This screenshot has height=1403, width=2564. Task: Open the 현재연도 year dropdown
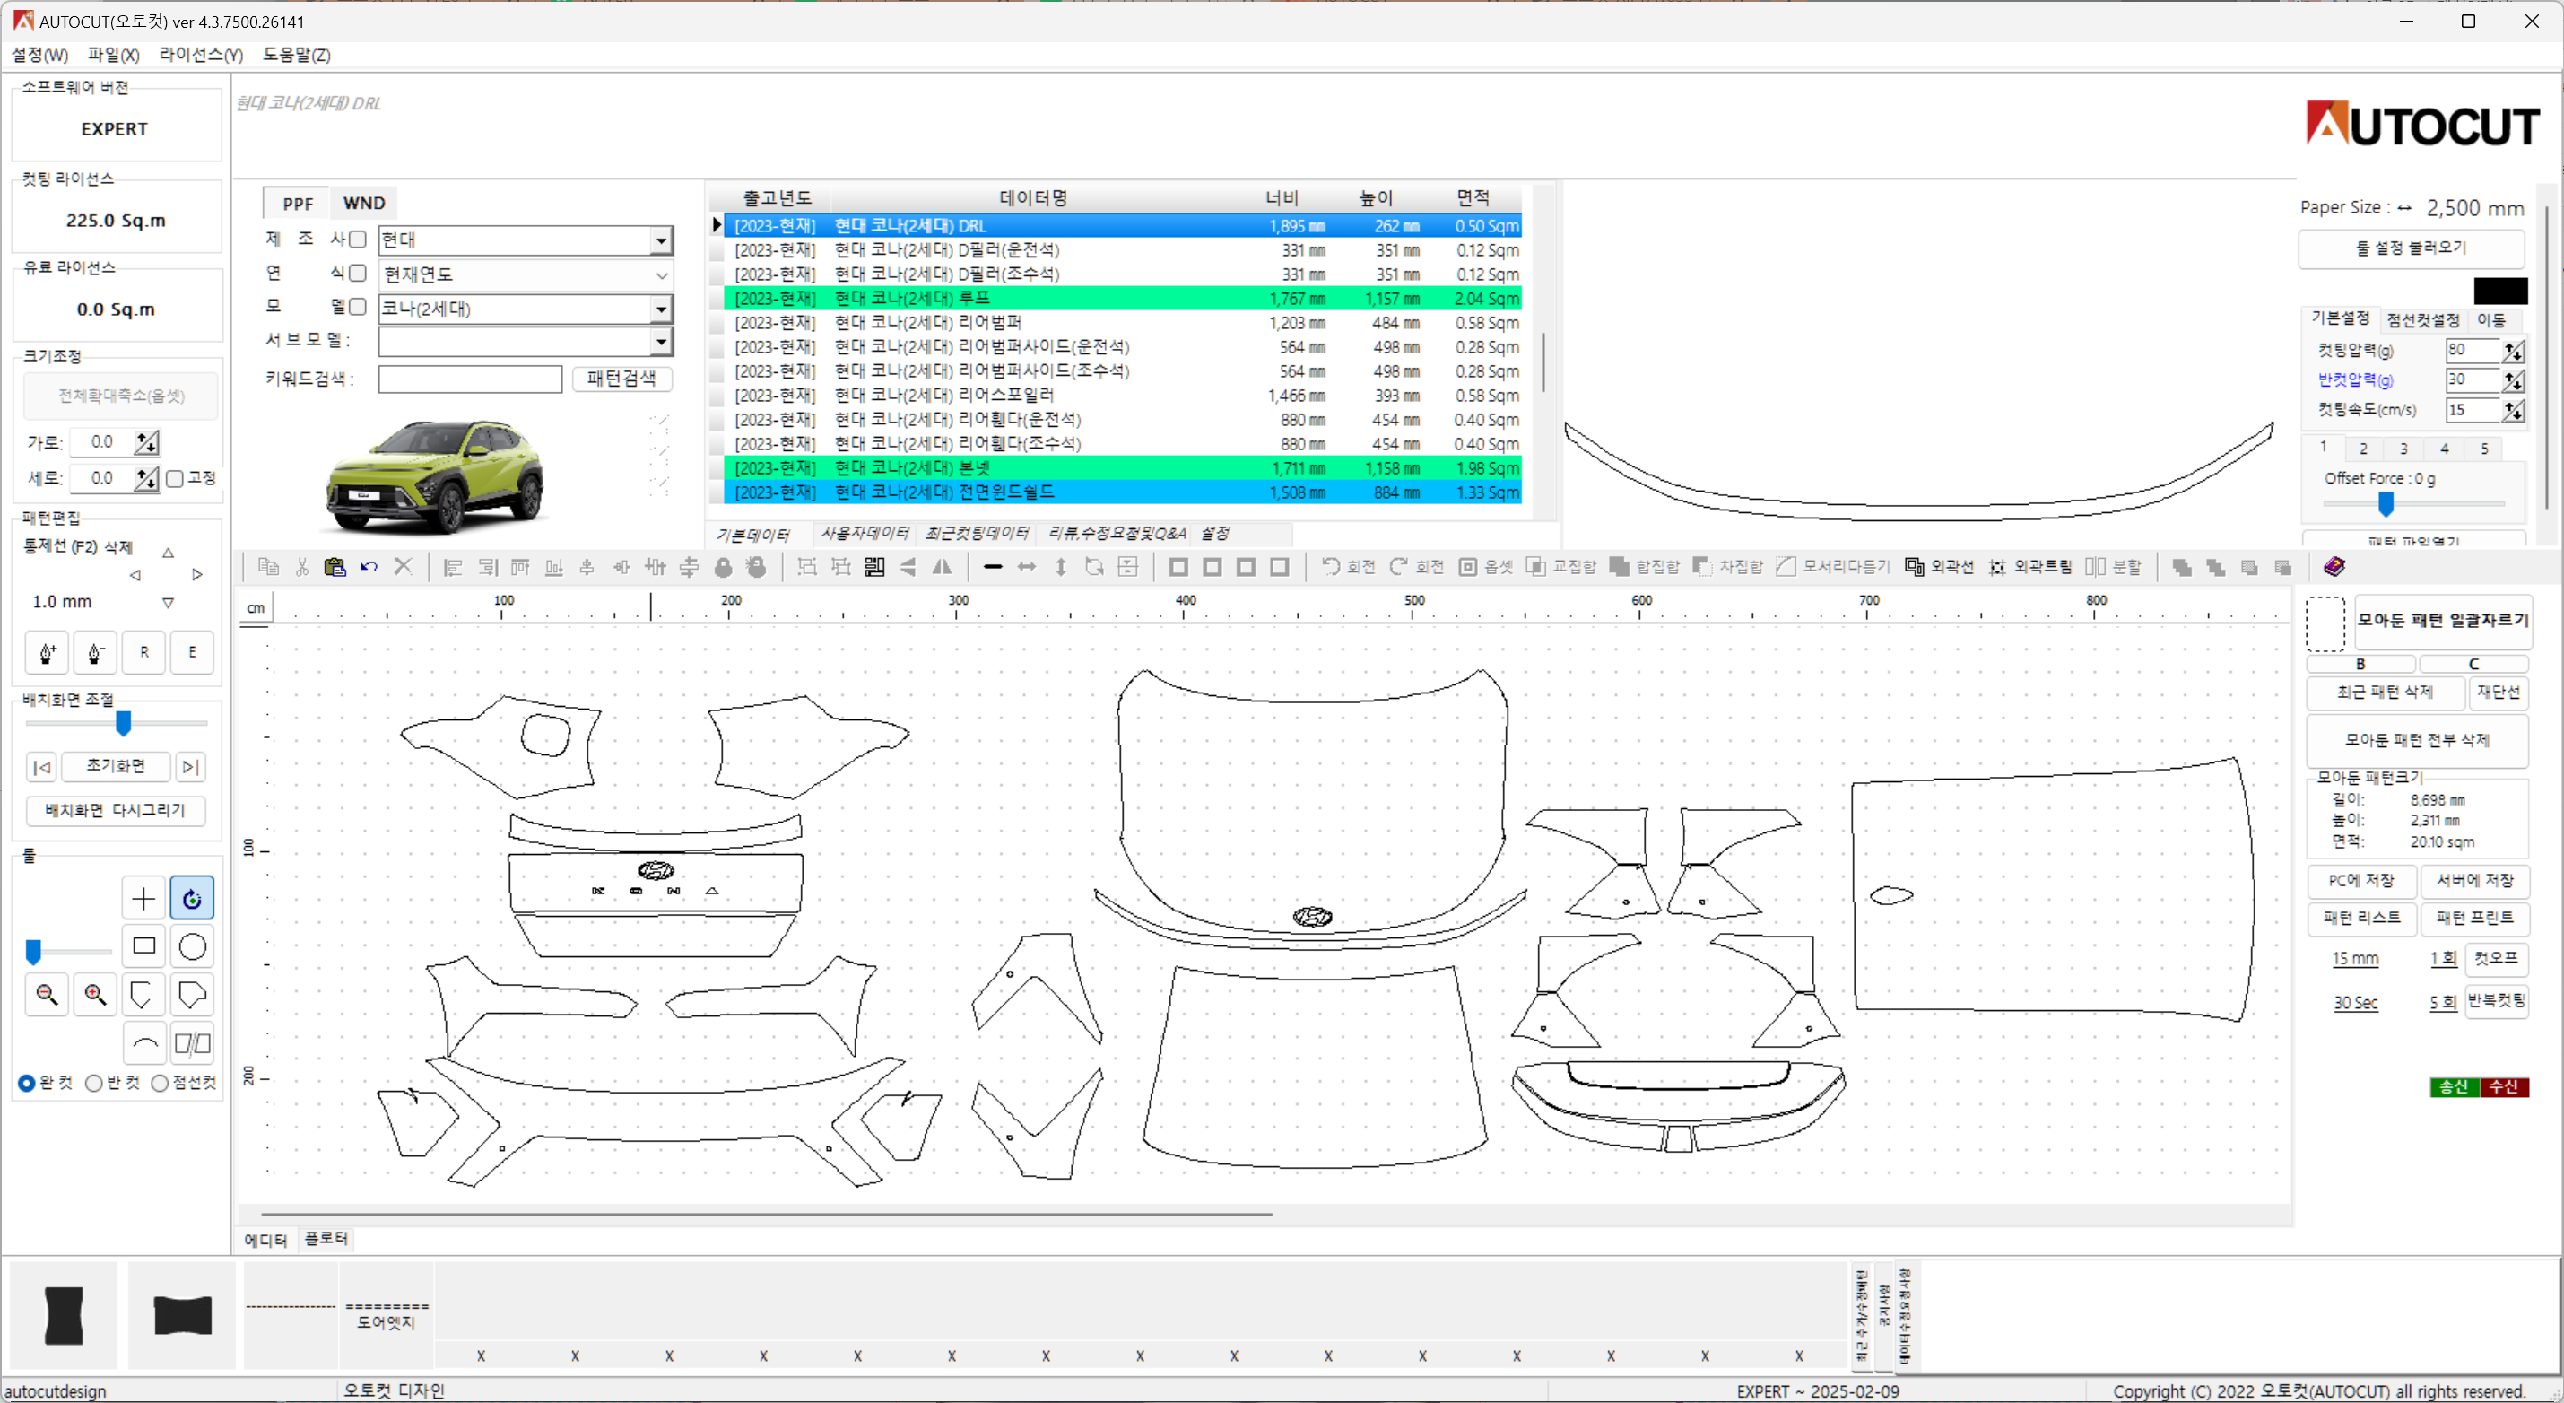tap(661, 274)
